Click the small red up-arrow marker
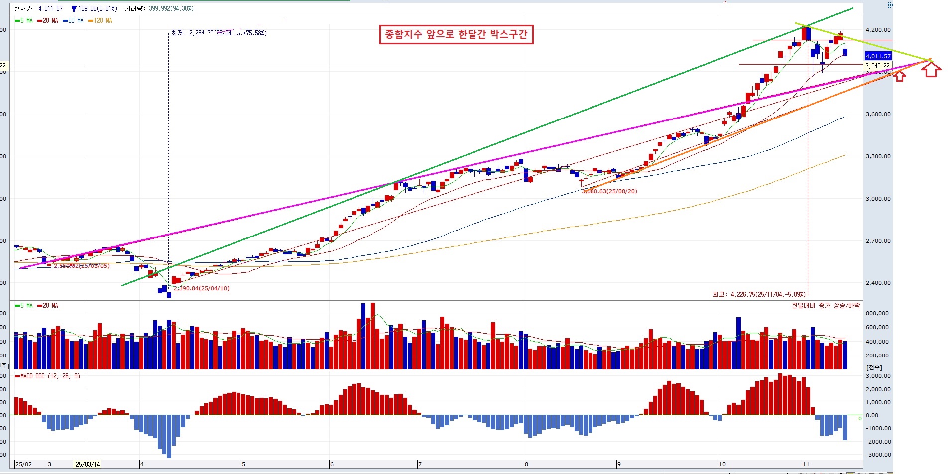 pyautogui.click(x=899, y=76)
